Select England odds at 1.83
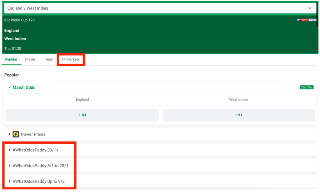 tap(82, 115)
